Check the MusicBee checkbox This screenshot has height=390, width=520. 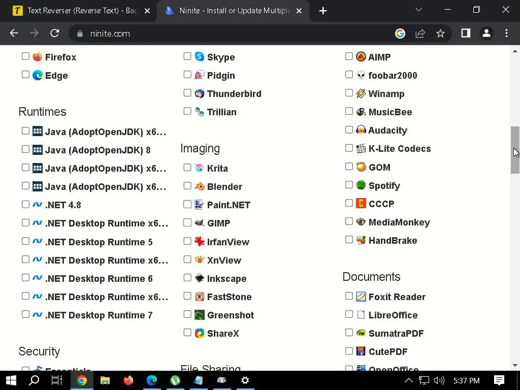tap(349, 111)
